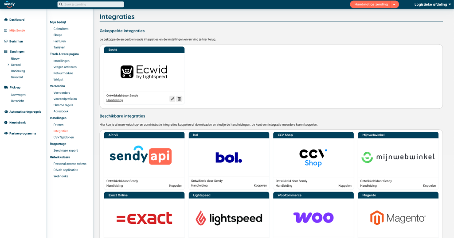The height and width of the screenshot is (238, 454).
Task: Open Handleiding on the bol card
Action: pyautogui.click(x=199, y=185)
